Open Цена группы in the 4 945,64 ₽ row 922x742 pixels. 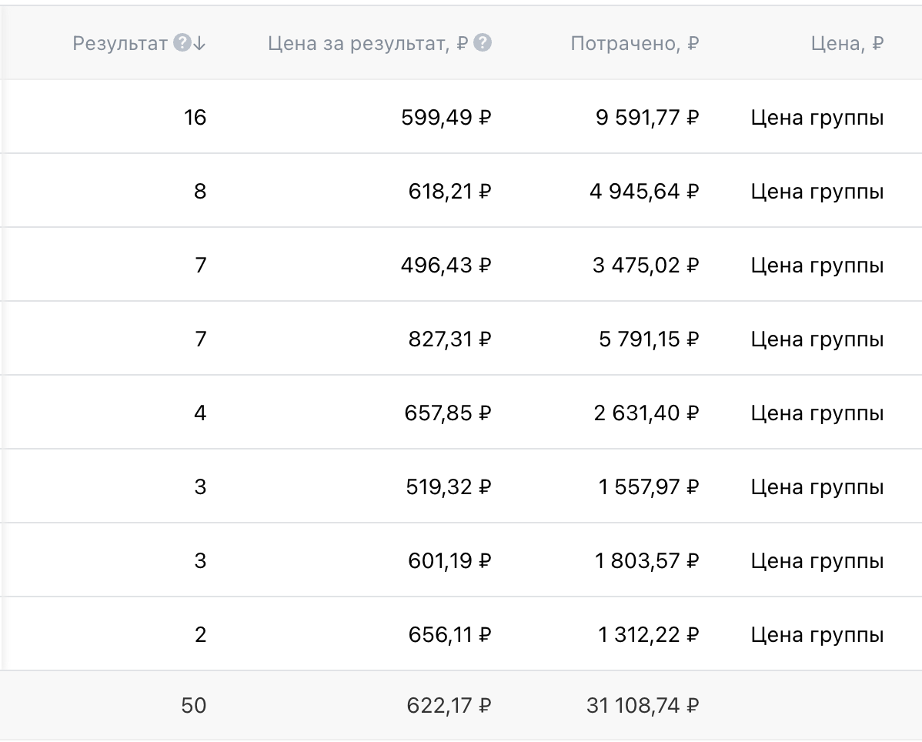pos(817,192)
